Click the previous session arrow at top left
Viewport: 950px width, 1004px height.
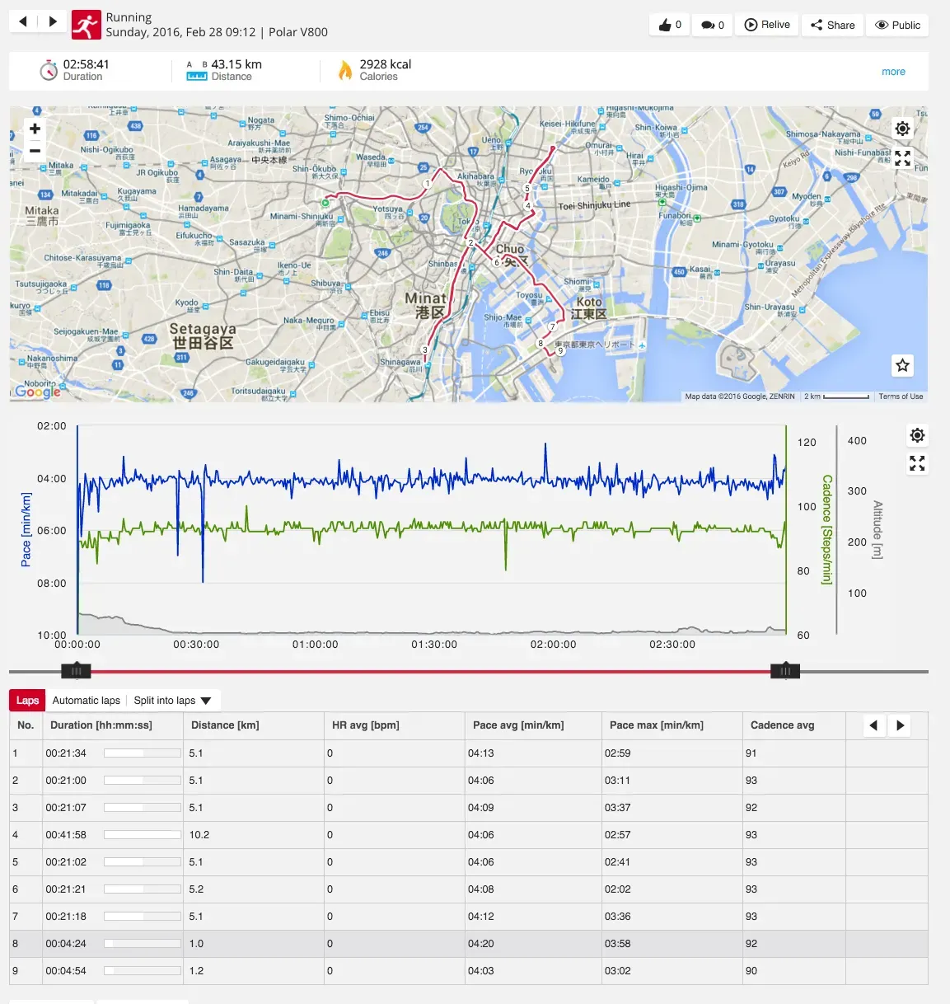[21, 22]
